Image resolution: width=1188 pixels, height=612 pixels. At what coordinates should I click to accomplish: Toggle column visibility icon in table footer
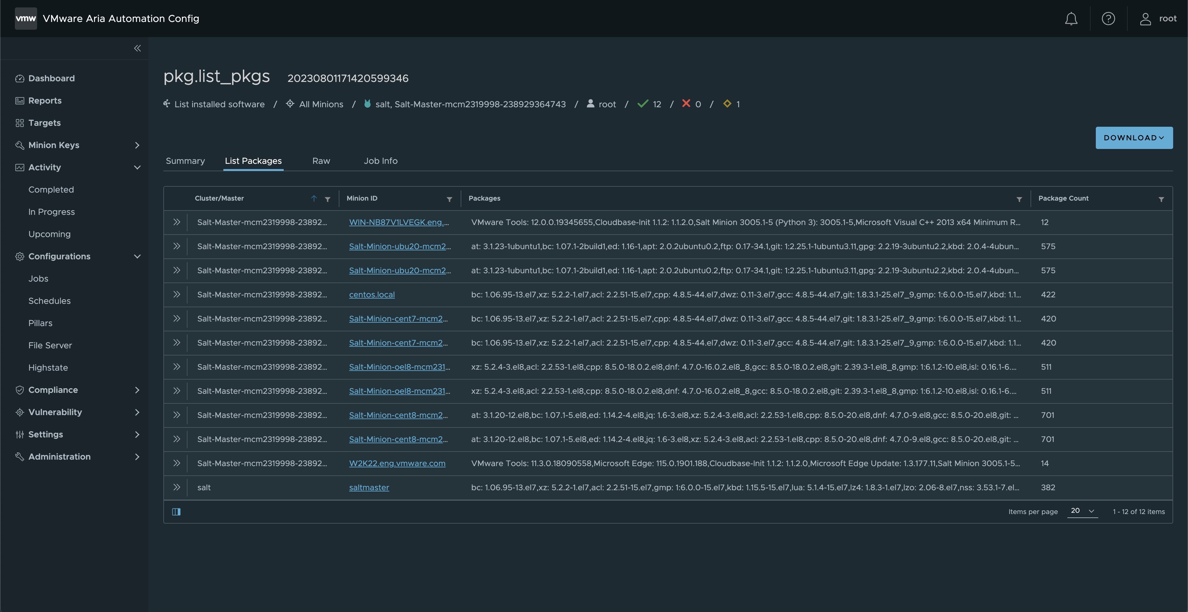[x=176, y=512]
